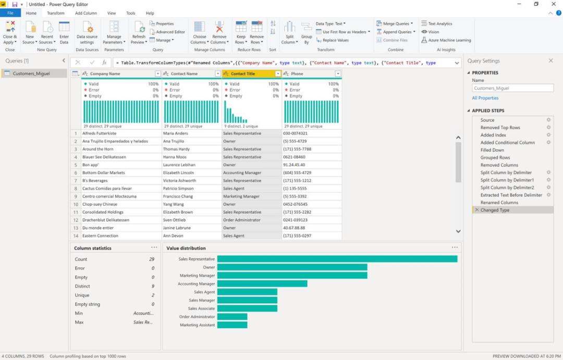Viewport: 563px width, 360px height.
Task: Toggle Use First Row as Headers
Action: [342, 31]
